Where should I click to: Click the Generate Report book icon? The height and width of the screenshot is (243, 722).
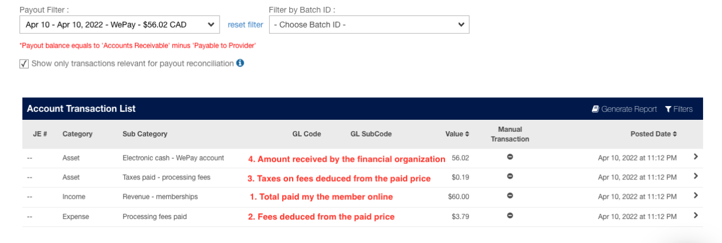596,109
